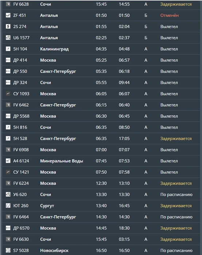
Task: Click scheduled time 06:15 for FV 6462
Action: point(101,105)
